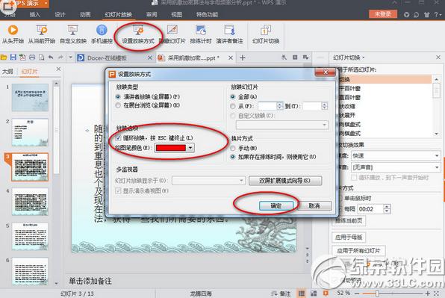Image resolution: width=445 pixels, height=298 pixels.
Task: Click the redo arrow icon
Action: point(60,58)
